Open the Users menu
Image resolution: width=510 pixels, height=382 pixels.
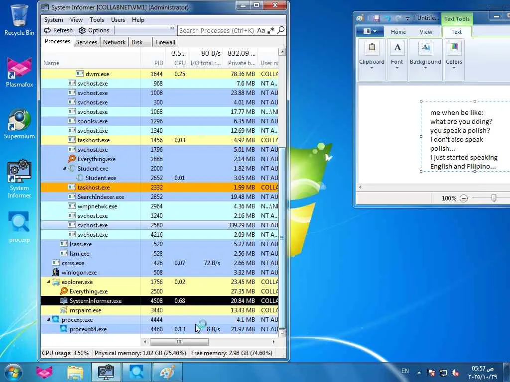coord(118,20)
